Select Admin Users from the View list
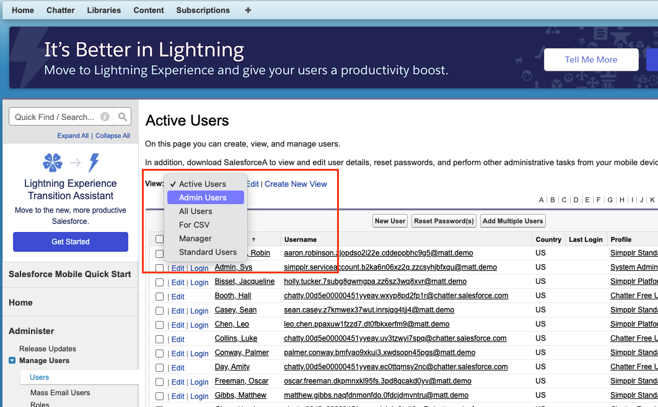 pos(206,198)
